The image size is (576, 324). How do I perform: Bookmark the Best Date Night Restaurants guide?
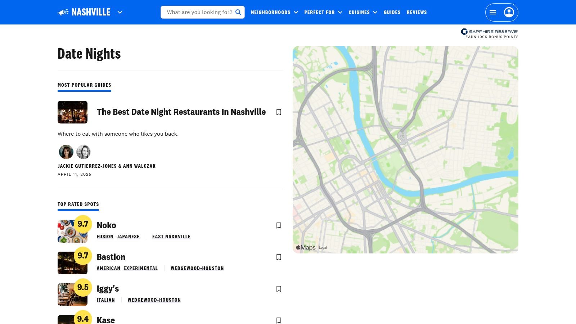[x=279, y=112]
